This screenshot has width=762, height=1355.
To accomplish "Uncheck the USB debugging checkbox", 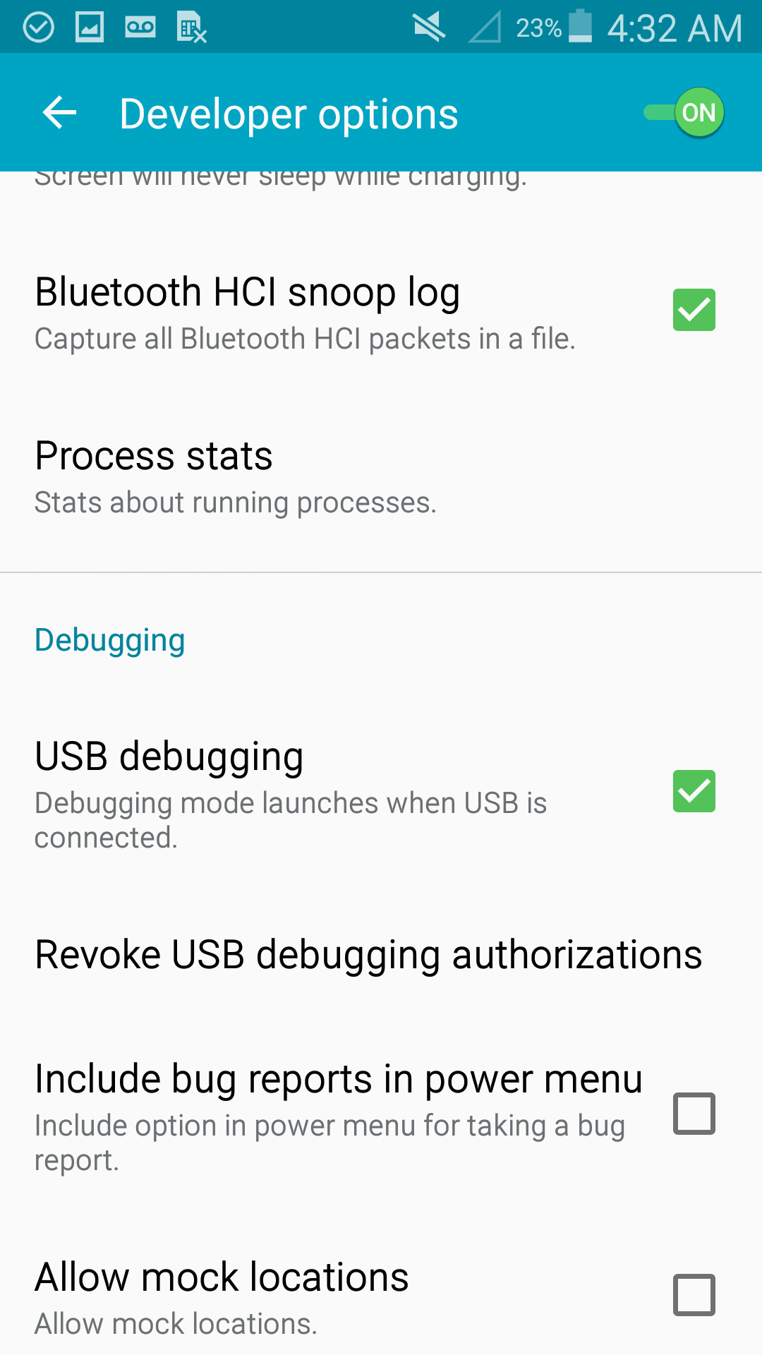I will pyautogui.click(x=694, y=791).
